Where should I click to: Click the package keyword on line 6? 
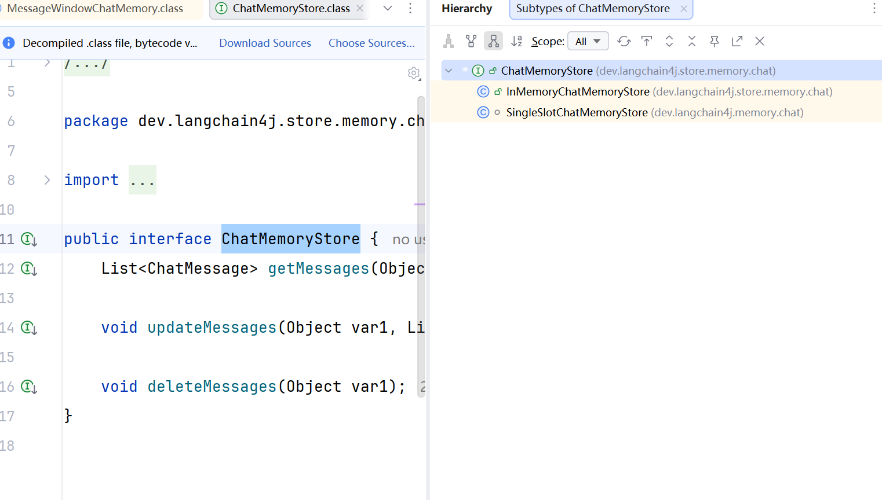(96, 121)
